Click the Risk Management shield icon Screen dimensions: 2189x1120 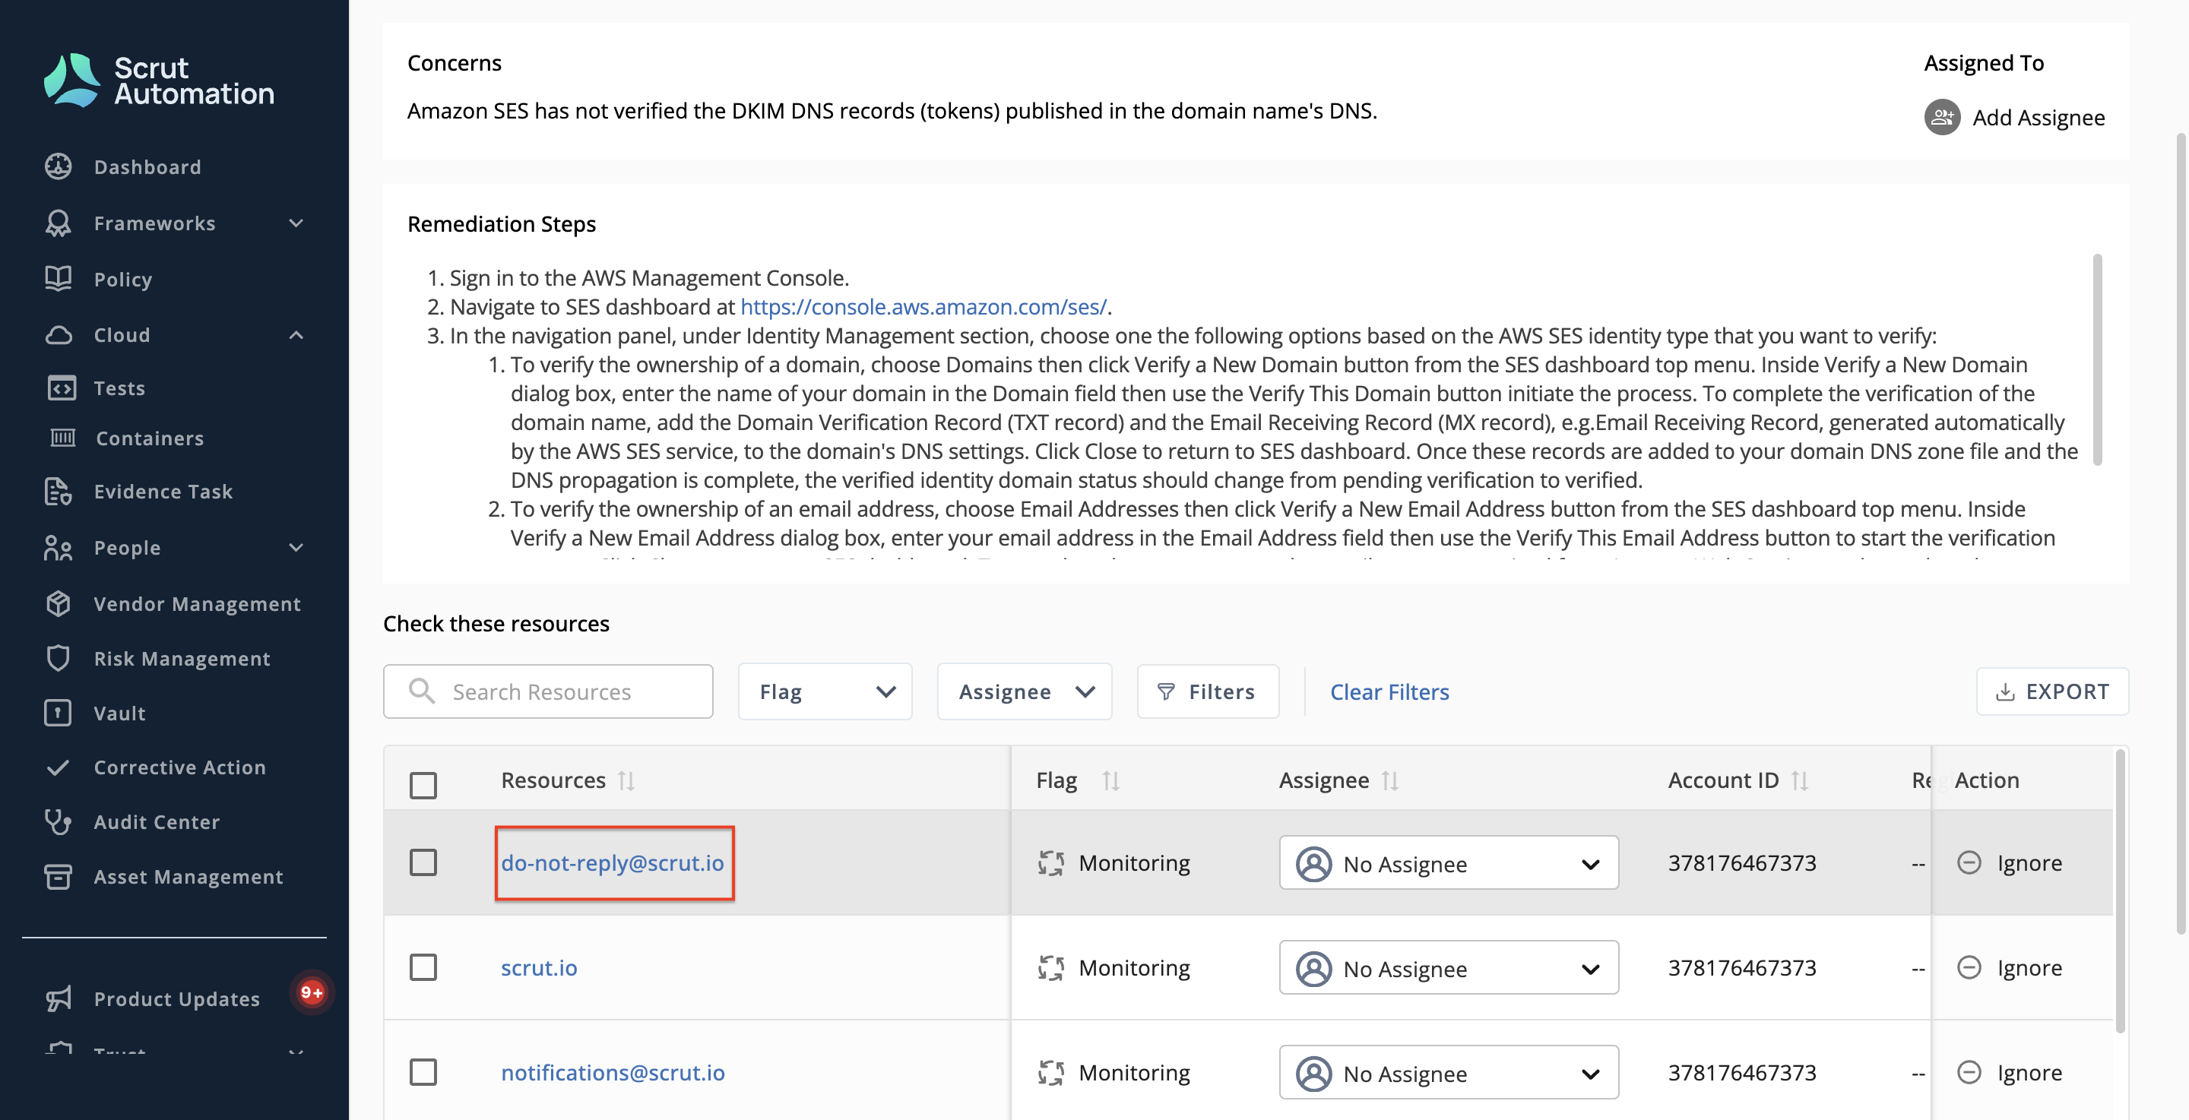click(58, 659)
